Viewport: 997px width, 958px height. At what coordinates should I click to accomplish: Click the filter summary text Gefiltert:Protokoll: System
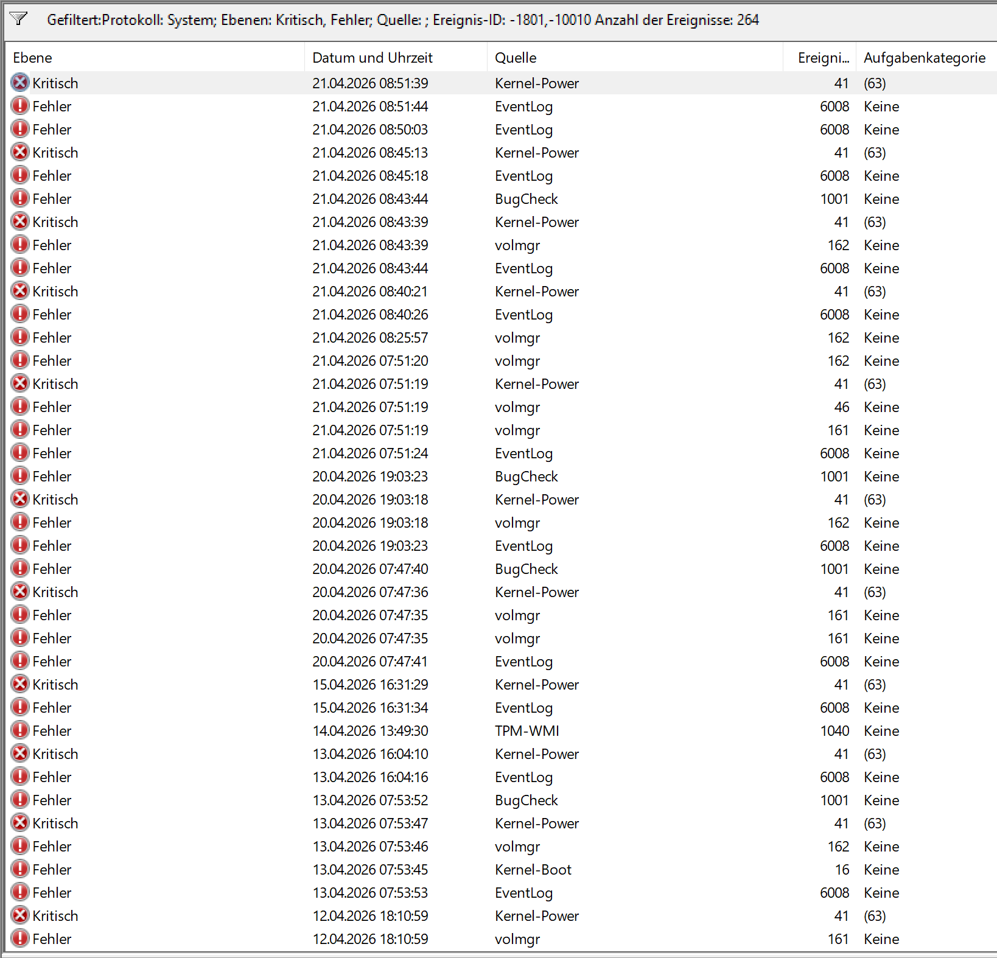(131, 20)
